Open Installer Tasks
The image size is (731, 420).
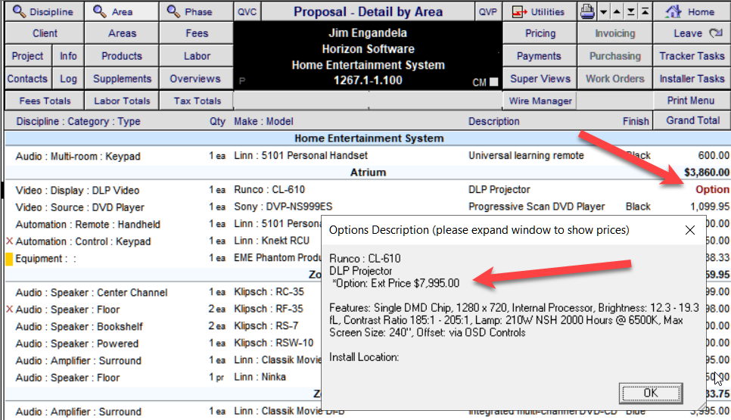(692, 79)
